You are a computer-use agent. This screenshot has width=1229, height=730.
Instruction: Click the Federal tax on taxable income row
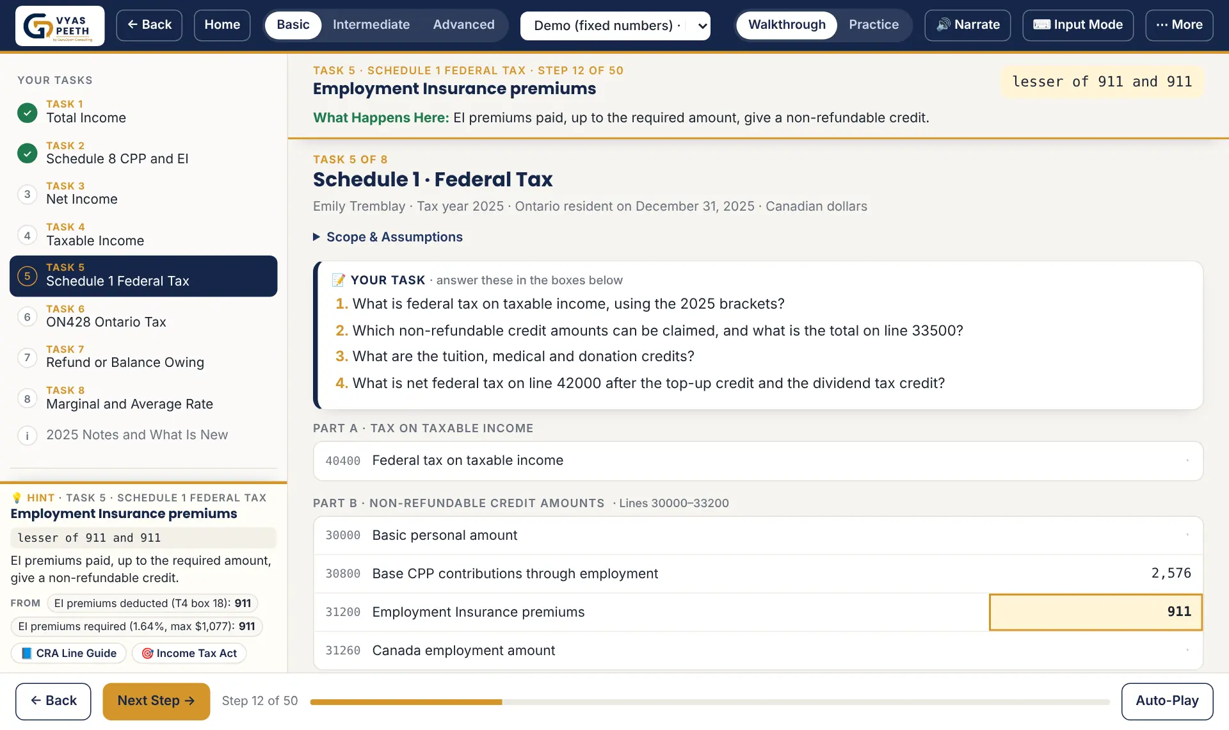pos(758,461)
